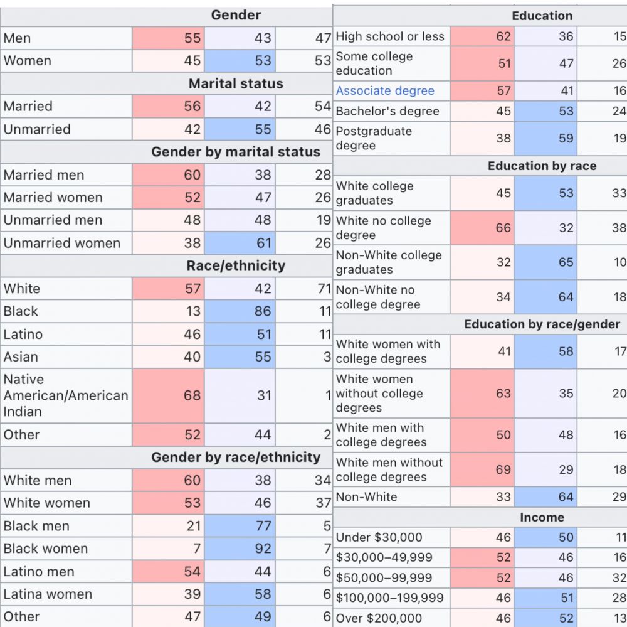This screenshot has width=627, height=627.
Task: Click the Gender section header
Action: [236, 15]
